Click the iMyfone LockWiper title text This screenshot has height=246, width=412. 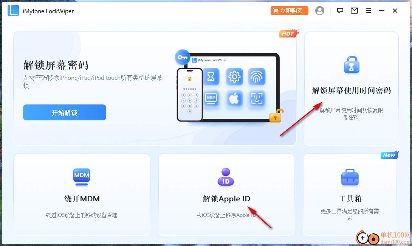click(48, 11)
